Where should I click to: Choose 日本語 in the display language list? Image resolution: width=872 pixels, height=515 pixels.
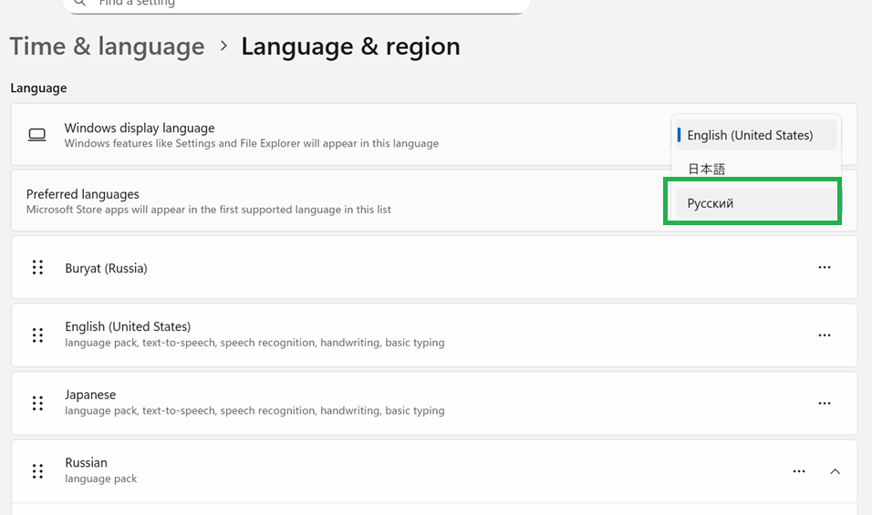click(x=756, y=169)
